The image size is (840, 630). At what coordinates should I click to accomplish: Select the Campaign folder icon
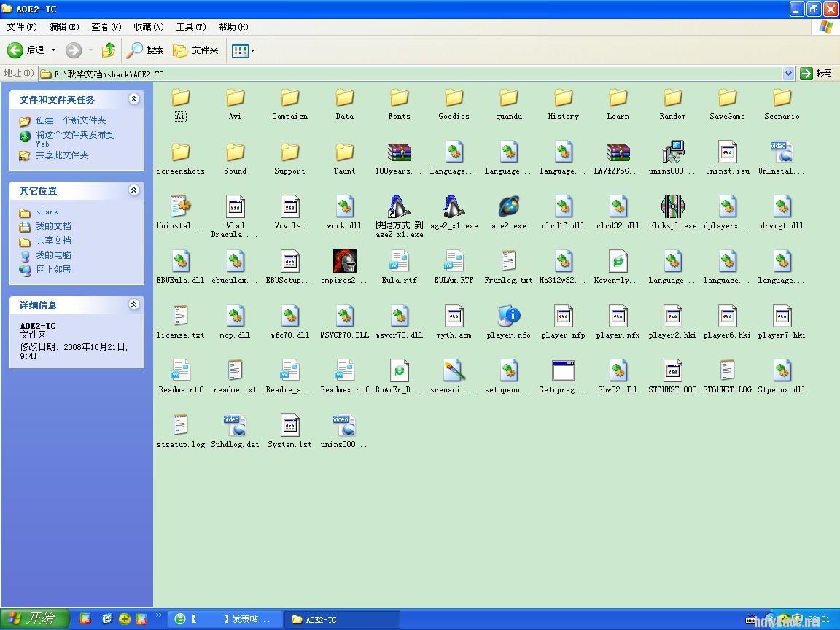[x=289, y=98]
